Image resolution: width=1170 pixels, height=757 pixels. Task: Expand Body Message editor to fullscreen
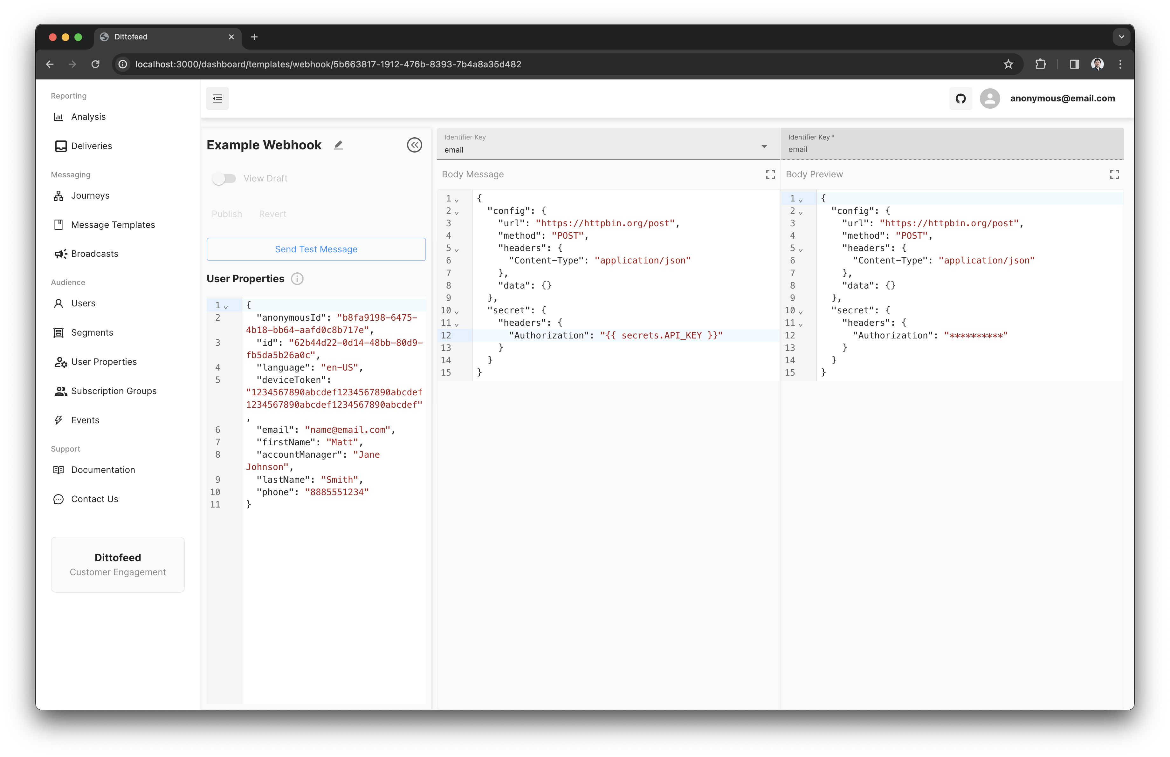pos(770,174)
